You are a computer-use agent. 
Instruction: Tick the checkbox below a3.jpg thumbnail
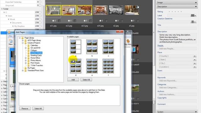138,21
